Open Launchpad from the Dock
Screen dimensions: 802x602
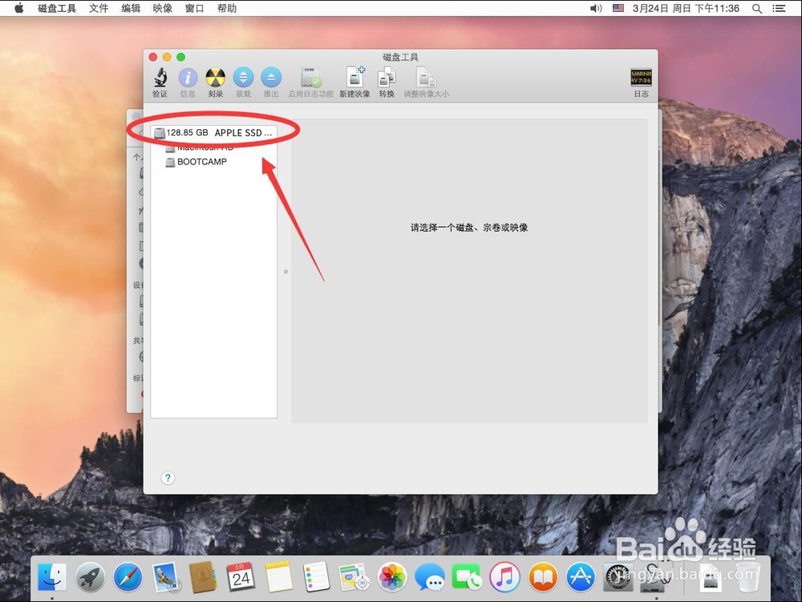[91, 577]
